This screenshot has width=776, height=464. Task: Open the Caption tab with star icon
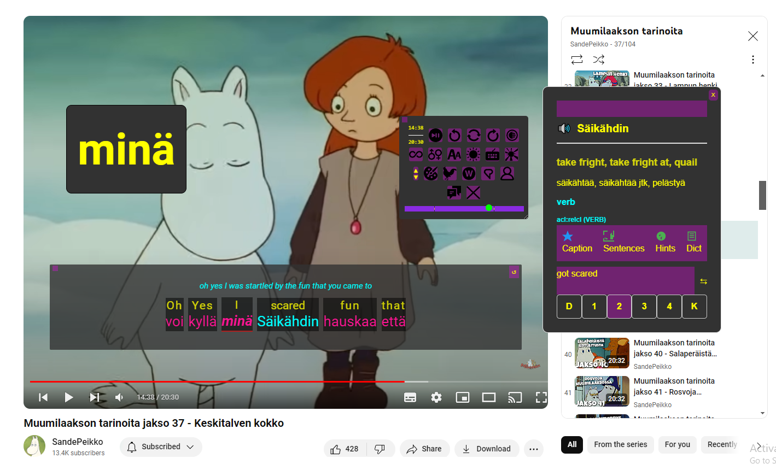point(577,242)
